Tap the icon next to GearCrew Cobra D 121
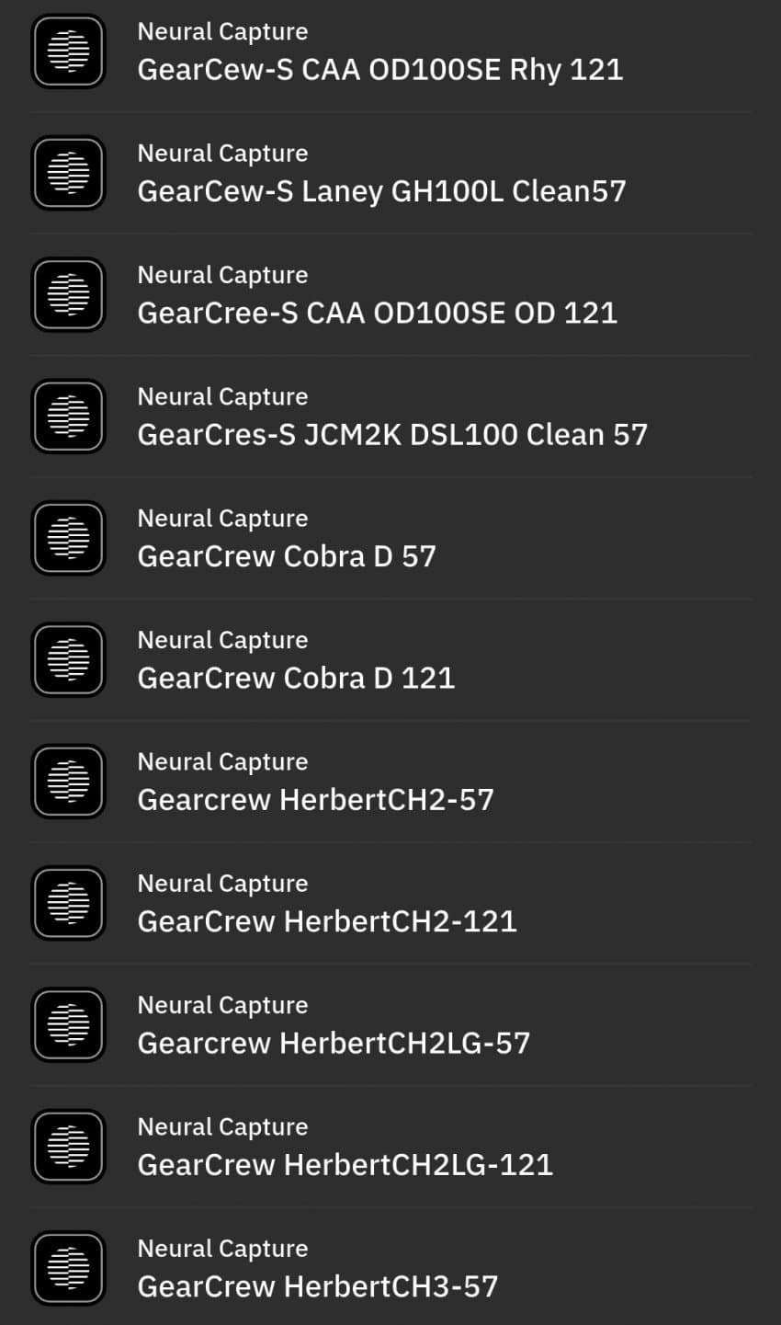781x1325 pixels. pyautogui.click(x=69, y=659)
